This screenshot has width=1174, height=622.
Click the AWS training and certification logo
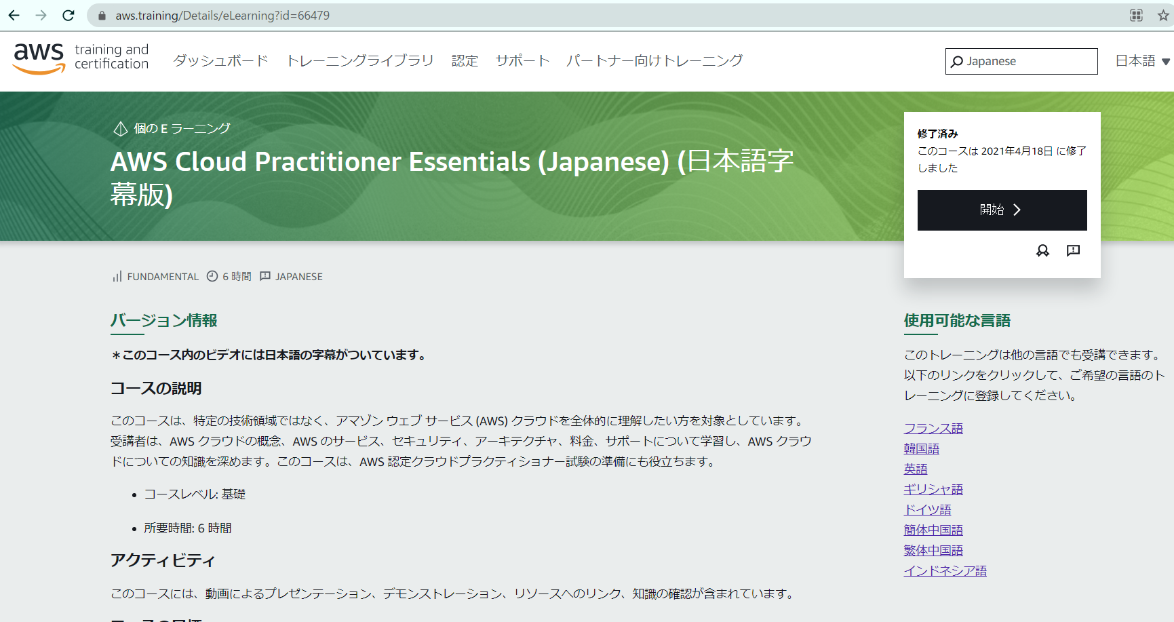pos(81,58)
